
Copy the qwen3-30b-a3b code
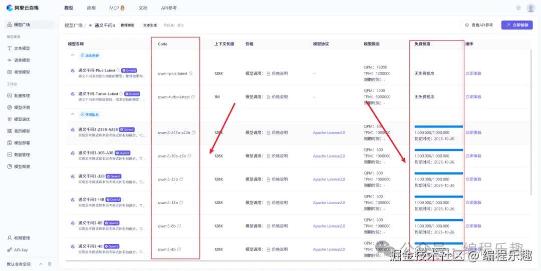click(x=189, y=155)
